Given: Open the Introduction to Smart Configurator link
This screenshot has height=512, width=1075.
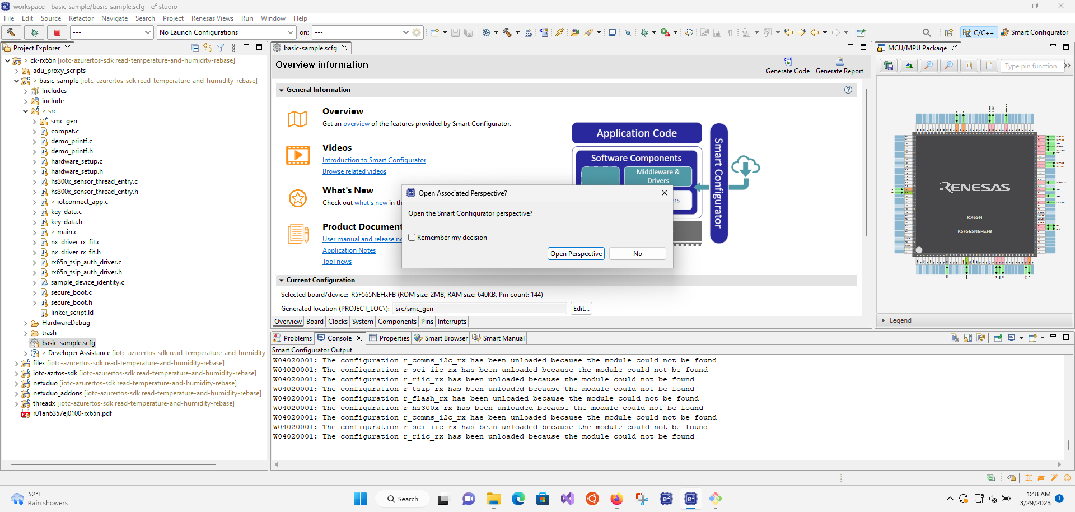Looking at the screenshot, I should click(x=374, y=160).
